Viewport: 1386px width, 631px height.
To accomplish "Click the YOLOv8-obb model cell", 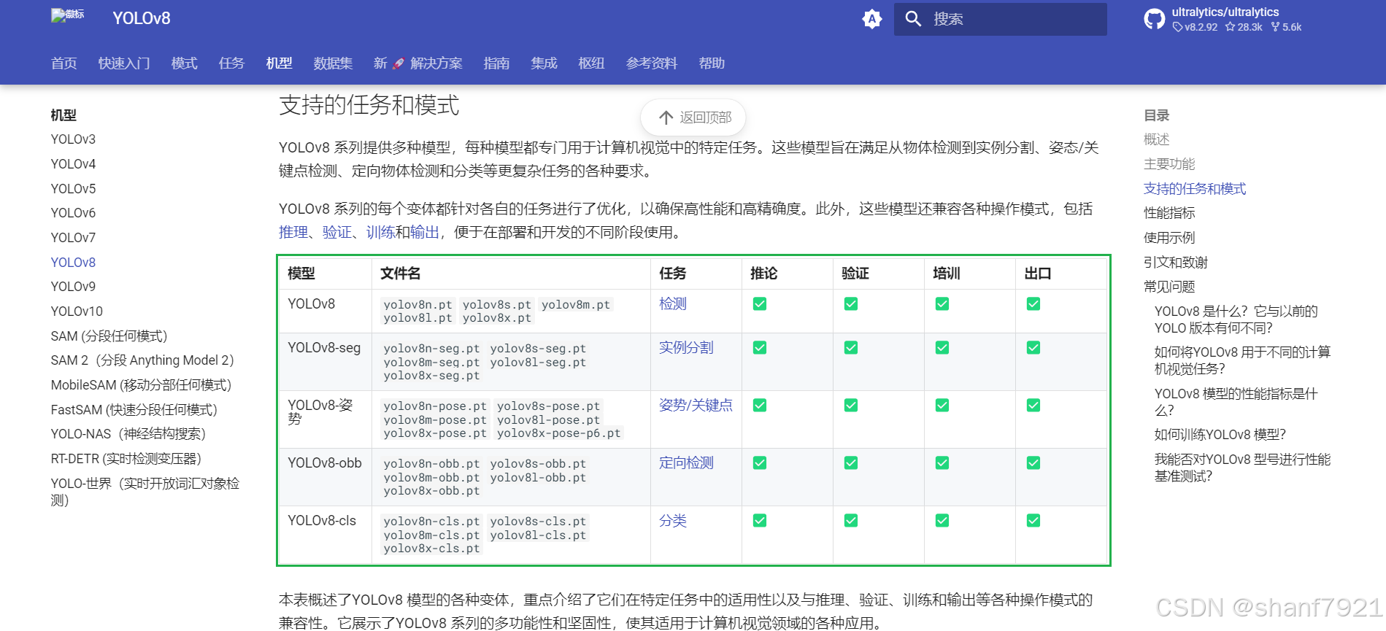I will tap(325, 463).
